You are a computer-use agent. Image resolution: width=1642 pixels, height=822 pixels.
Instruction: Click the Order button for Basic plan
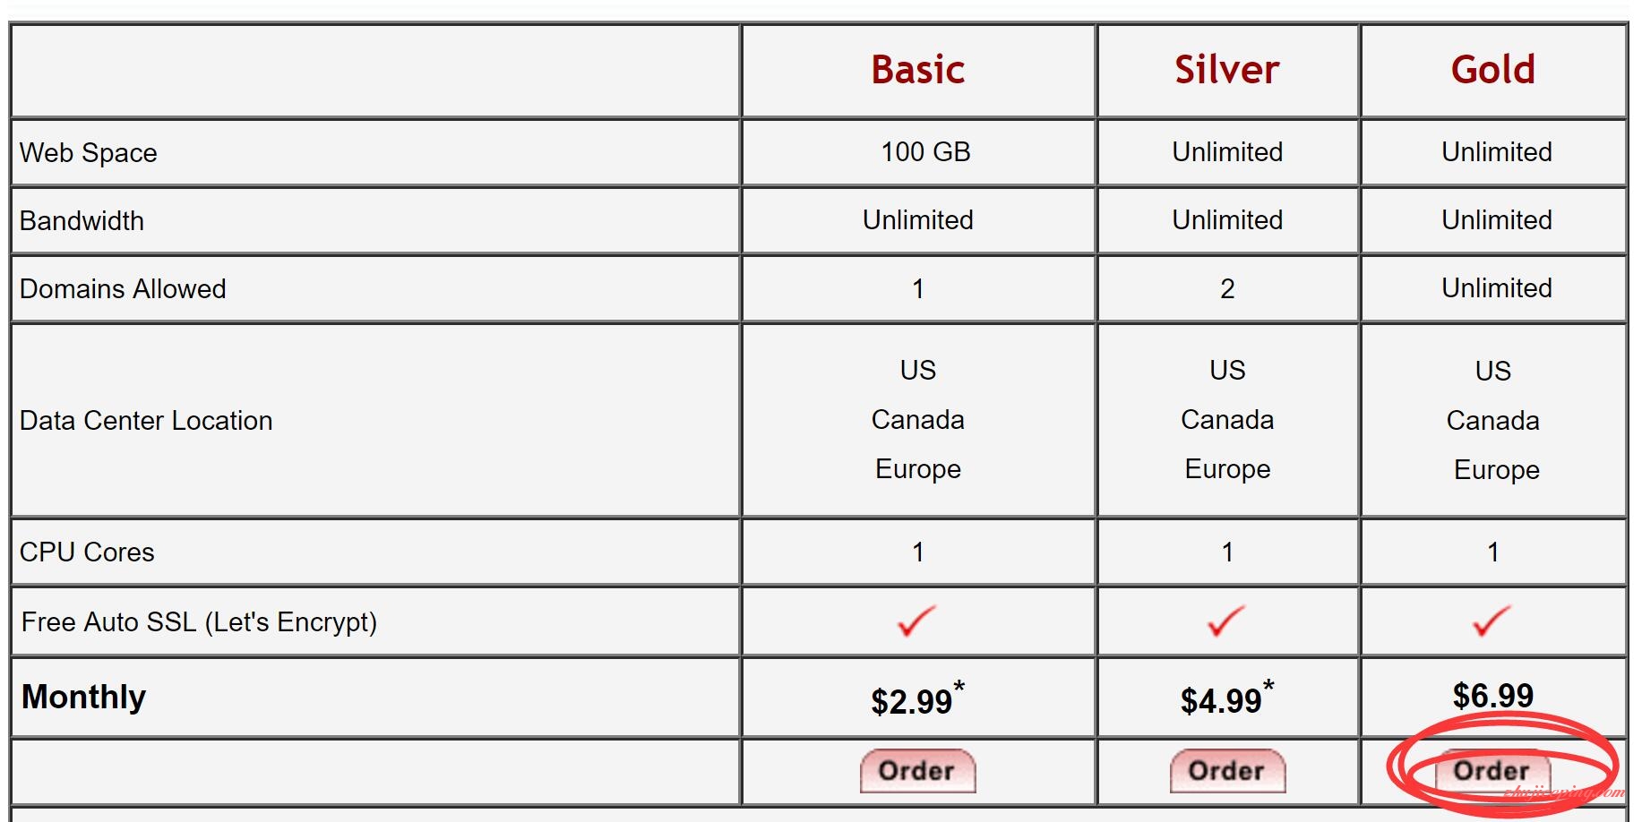(x=917, y=771)
